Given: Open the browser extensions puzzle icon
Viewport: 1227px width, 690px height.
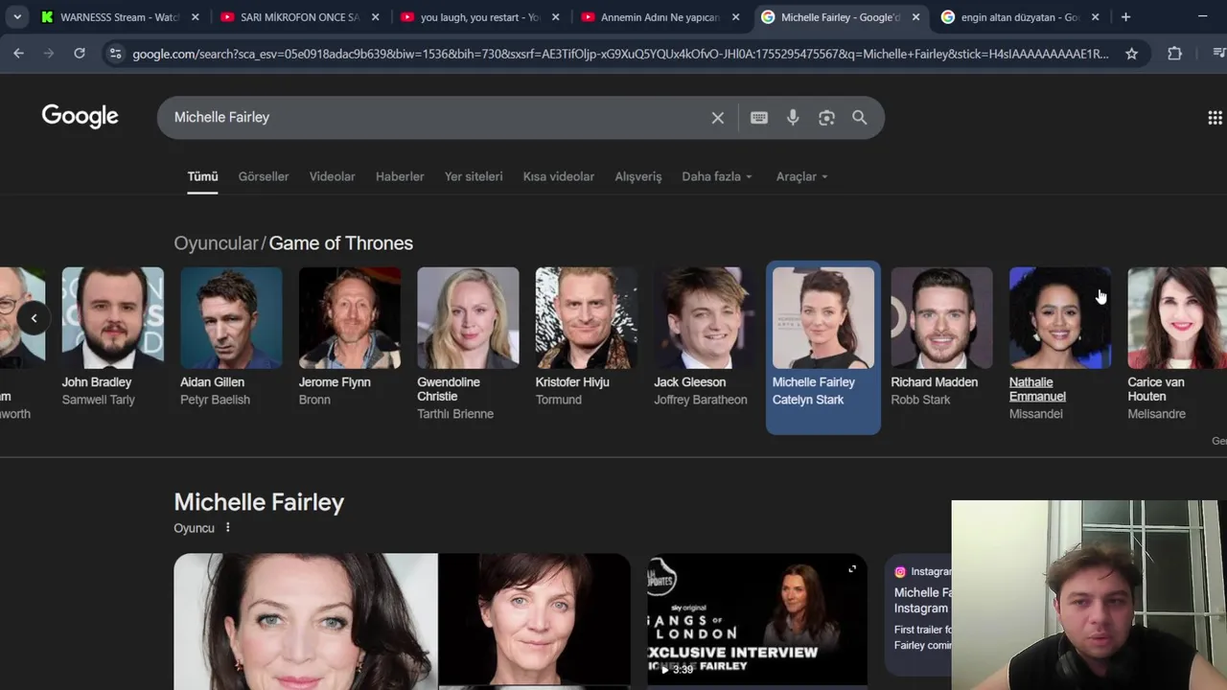Looking at the screenshot, I should pos(1174,54).
